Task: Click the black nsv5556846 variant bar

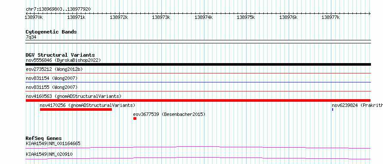Action: (198, 64)
